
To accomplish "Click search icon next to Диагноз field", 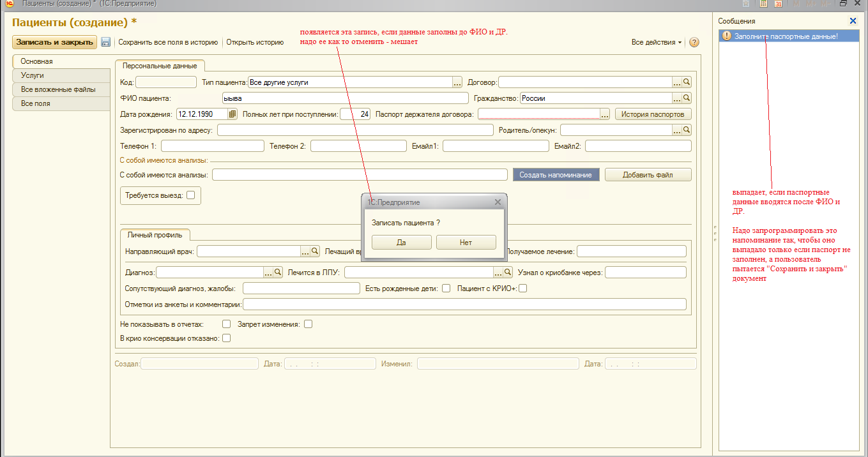I will [278, 273].
